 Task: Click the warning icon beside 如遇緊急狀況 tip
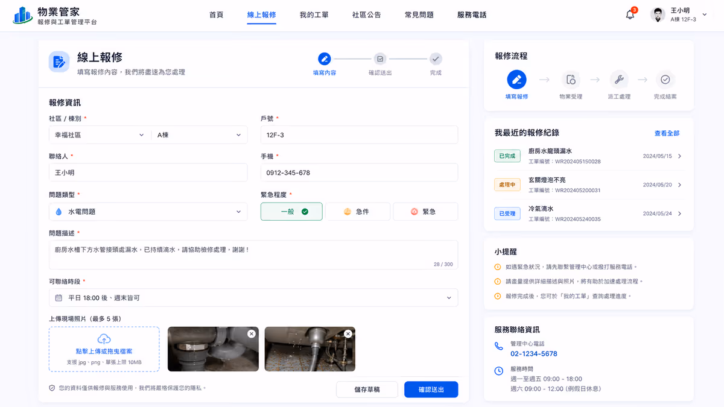498,267
